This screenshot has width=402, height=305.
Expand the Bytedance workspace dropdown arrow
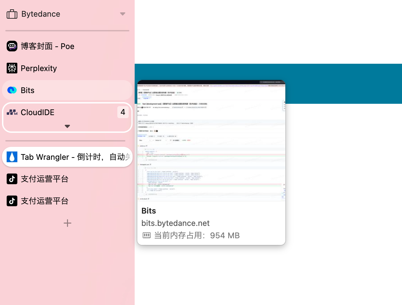pos(123,14)
